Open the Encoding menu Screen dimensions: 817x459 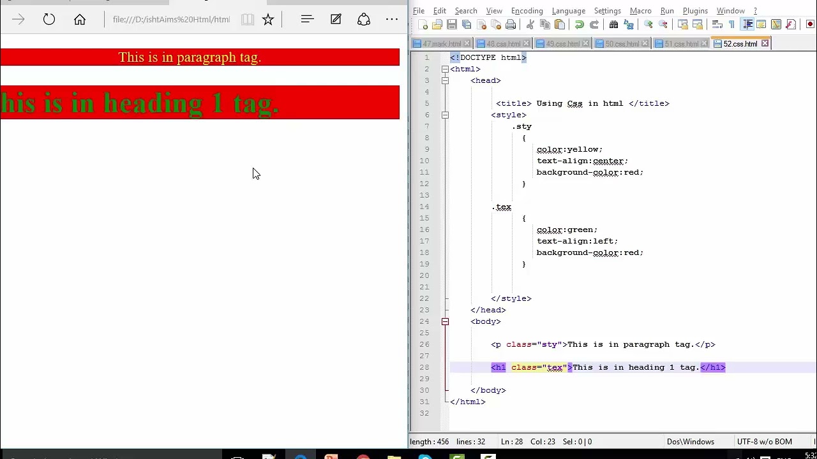(527, 11)
